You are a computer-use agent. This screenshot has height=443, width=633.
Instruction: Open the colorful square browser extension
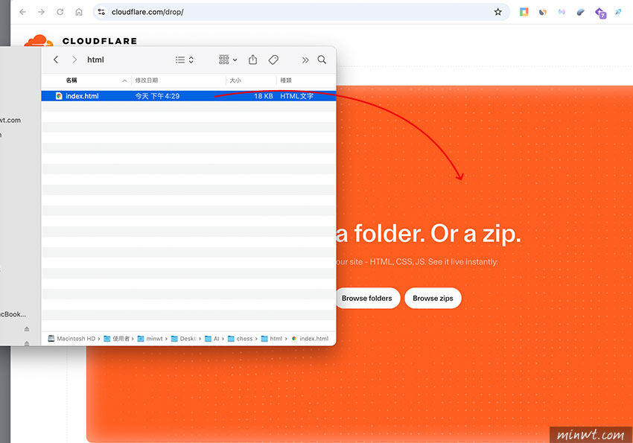point(524,12)
